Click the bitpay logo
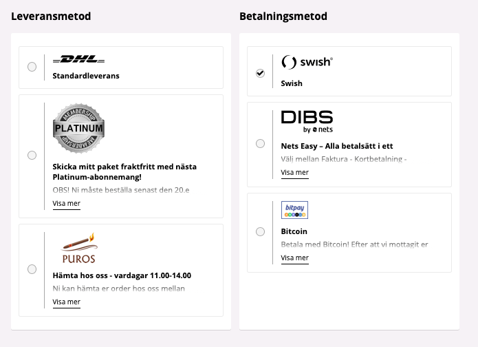478x347 pixels. click(294, 210)
